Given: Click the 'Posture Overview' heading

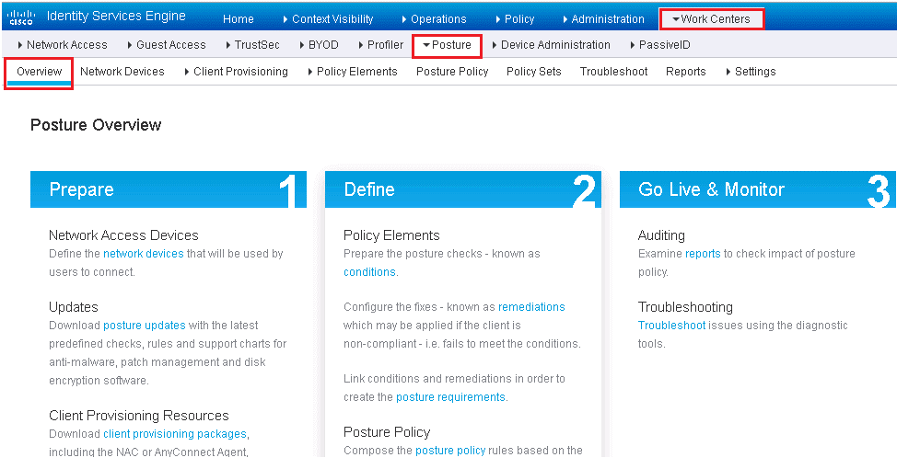Looking at the screenshot, I should point(96,125).
